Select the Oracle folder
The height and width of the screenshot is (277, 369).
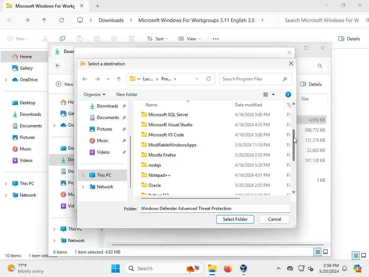point(154,186)
